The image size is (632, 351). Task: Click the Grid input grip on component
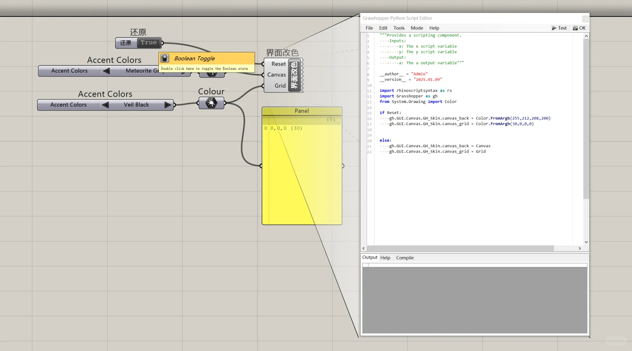pyautogui.click(x=263, y=86)
